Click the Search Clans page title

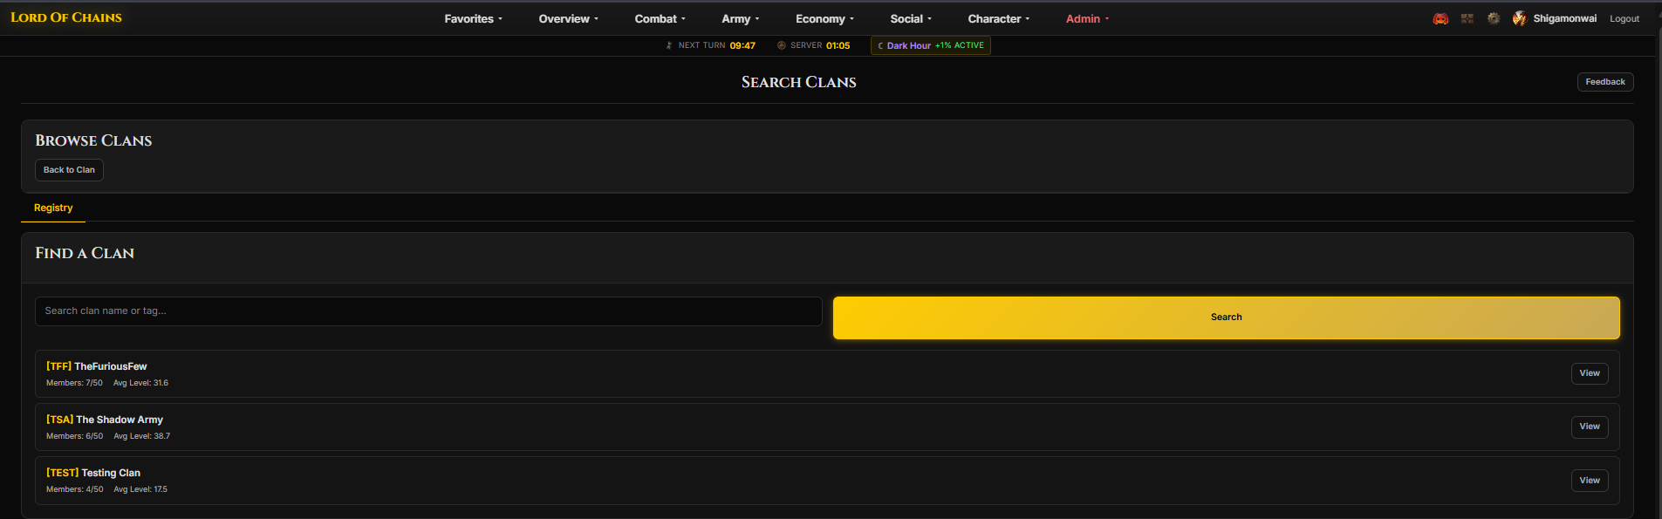[799, 82]
